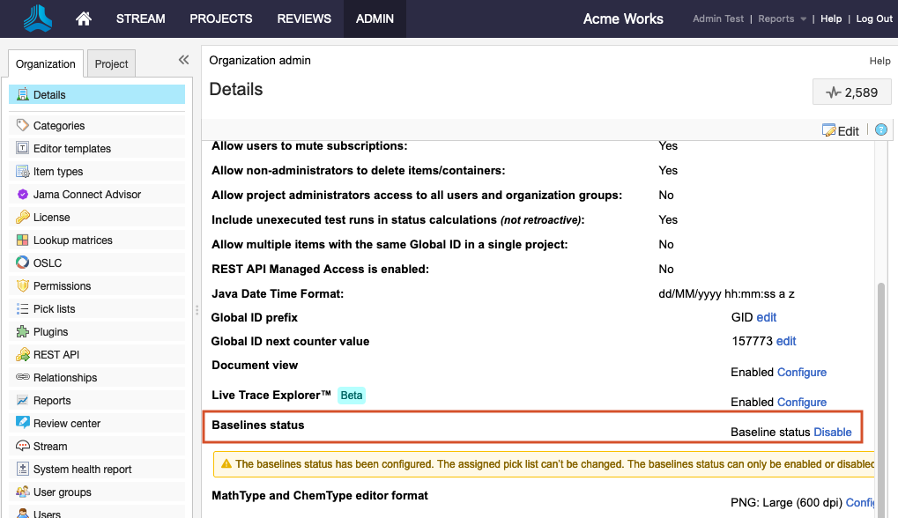Open the PROJECTS menu
This screenshot has height=518, width=898.
click(x=221, y=18)
